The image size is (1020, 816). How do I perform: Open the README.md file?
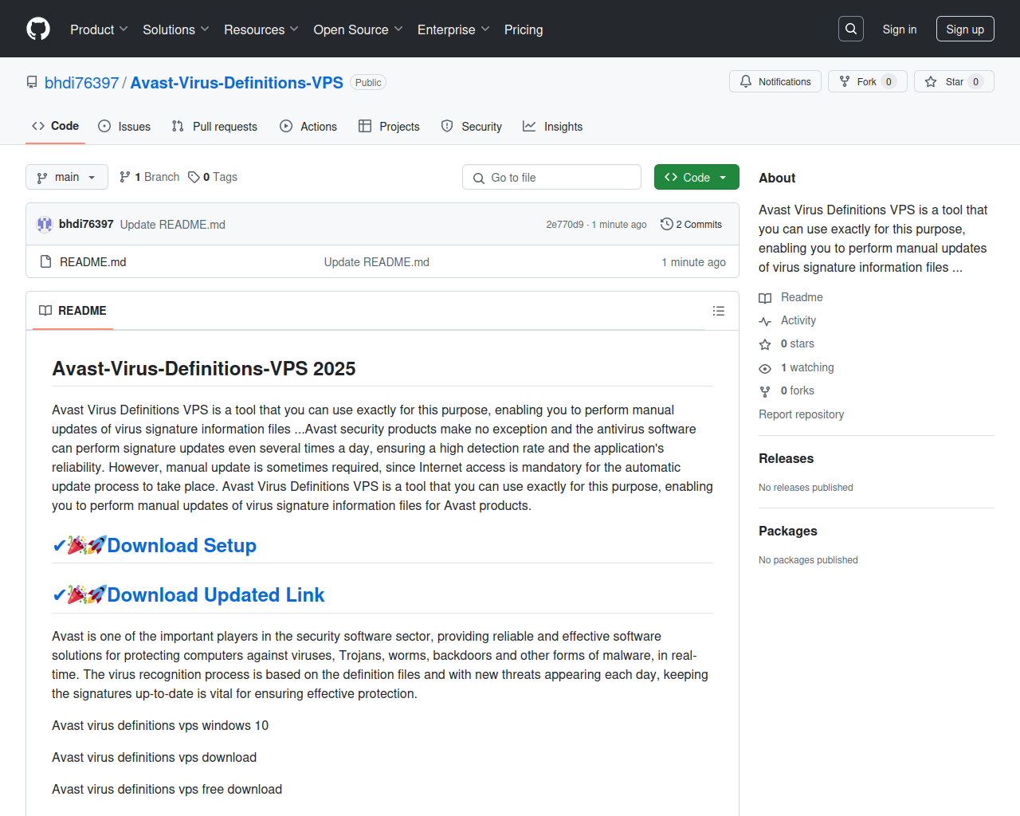coord(93,262)
